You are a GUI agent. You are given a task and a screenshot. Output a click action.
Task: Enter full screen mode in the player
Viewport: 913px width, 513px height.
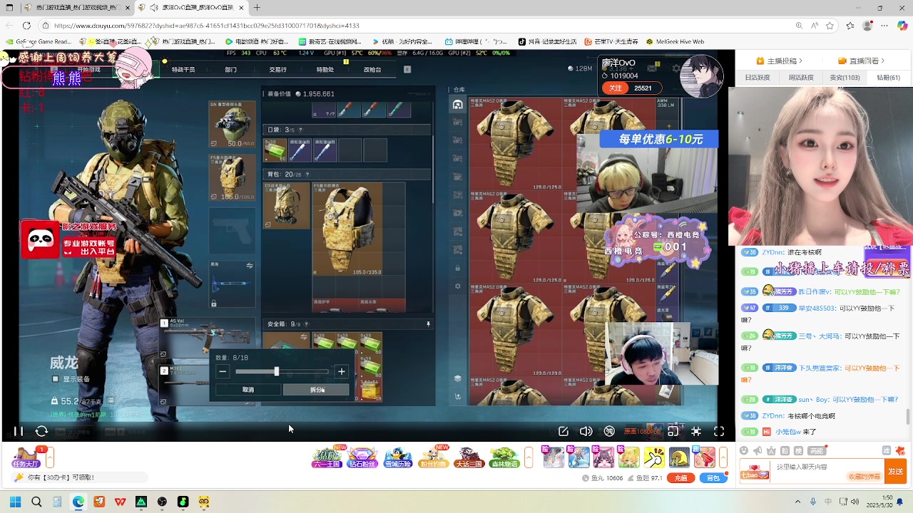pos(719,431)
